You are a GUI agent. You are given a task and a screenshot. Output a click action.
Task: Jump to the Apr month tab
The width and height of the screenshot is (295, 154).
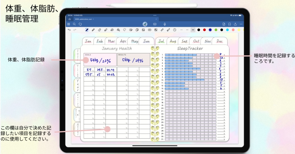[123, 41]
